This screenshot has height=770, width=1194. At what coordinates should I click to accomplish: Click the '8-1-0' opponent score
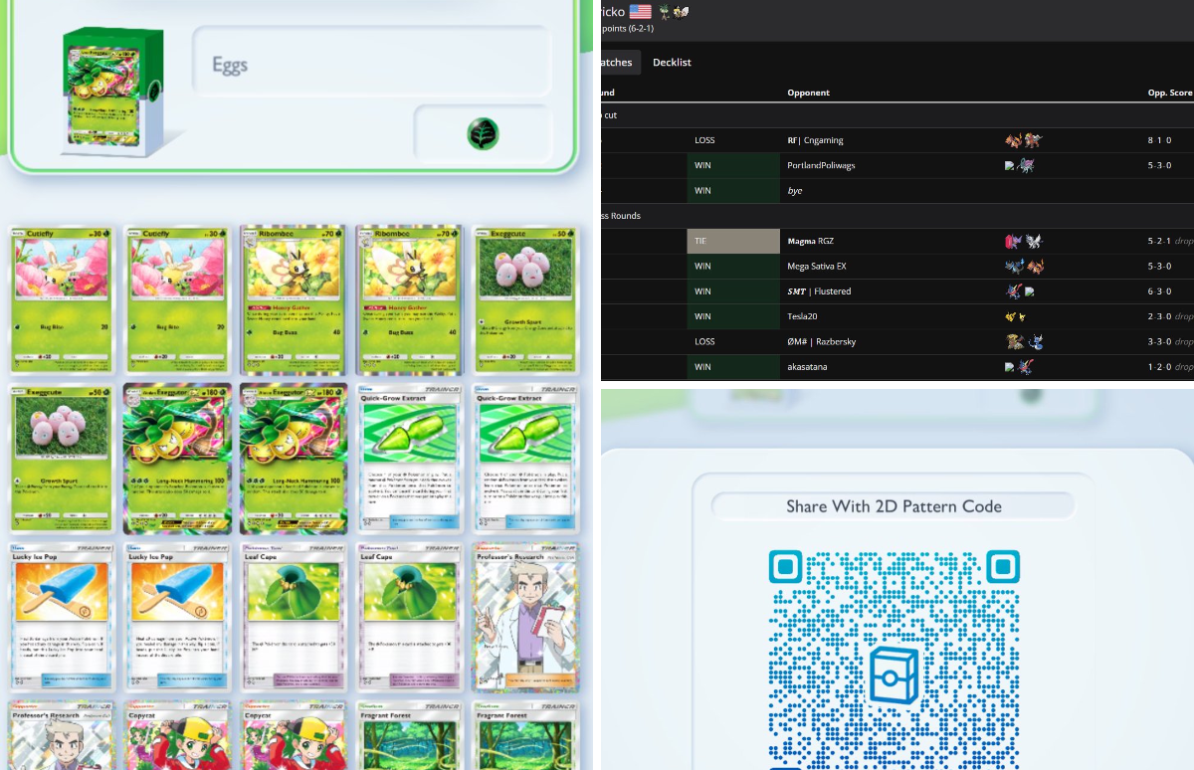click(x=1159, y=140)
